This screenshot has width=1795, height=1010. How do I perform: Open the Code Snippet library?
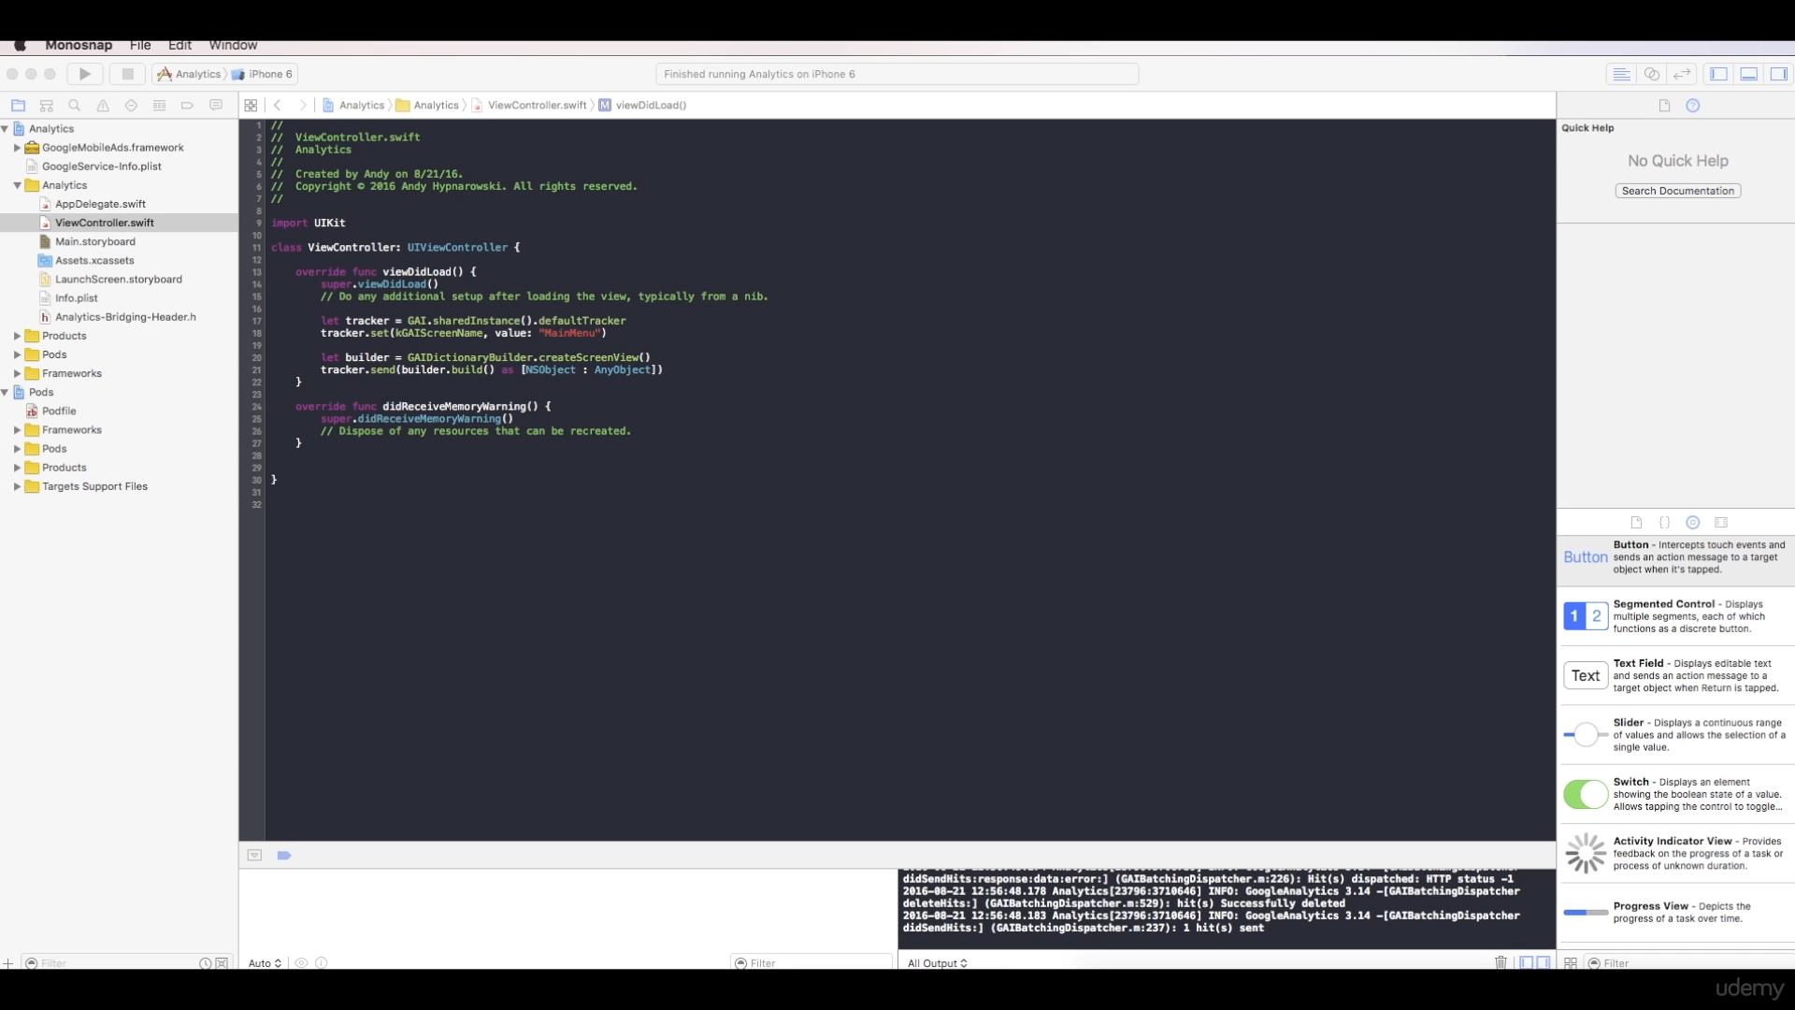pyautogui.click(x=1664, y=523)
